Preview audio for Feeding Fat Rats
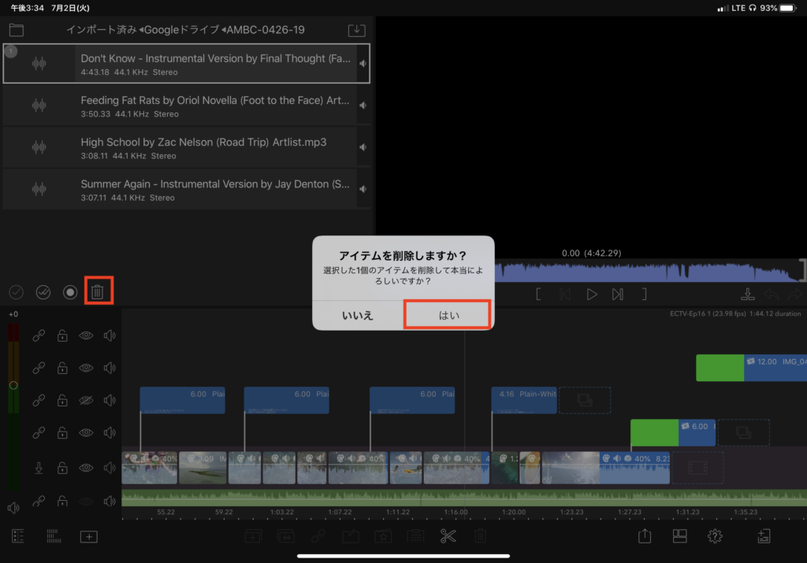 point(363,106)
